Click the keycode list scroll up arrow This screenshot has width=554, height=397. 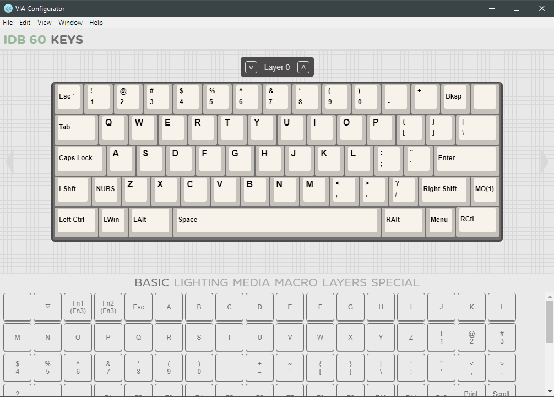(x=550, y=297)
